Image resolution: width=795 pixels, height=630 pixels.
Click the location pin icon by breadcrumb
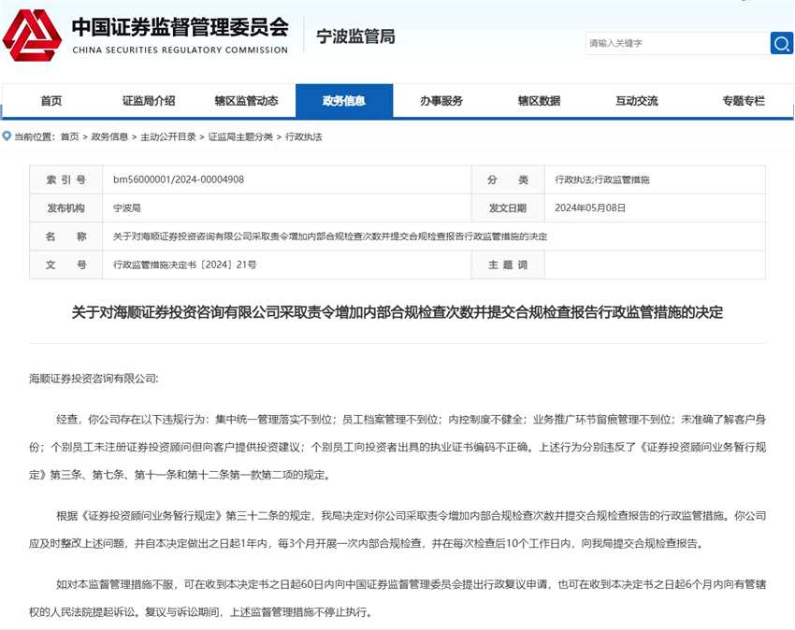(x=7, y=136)
